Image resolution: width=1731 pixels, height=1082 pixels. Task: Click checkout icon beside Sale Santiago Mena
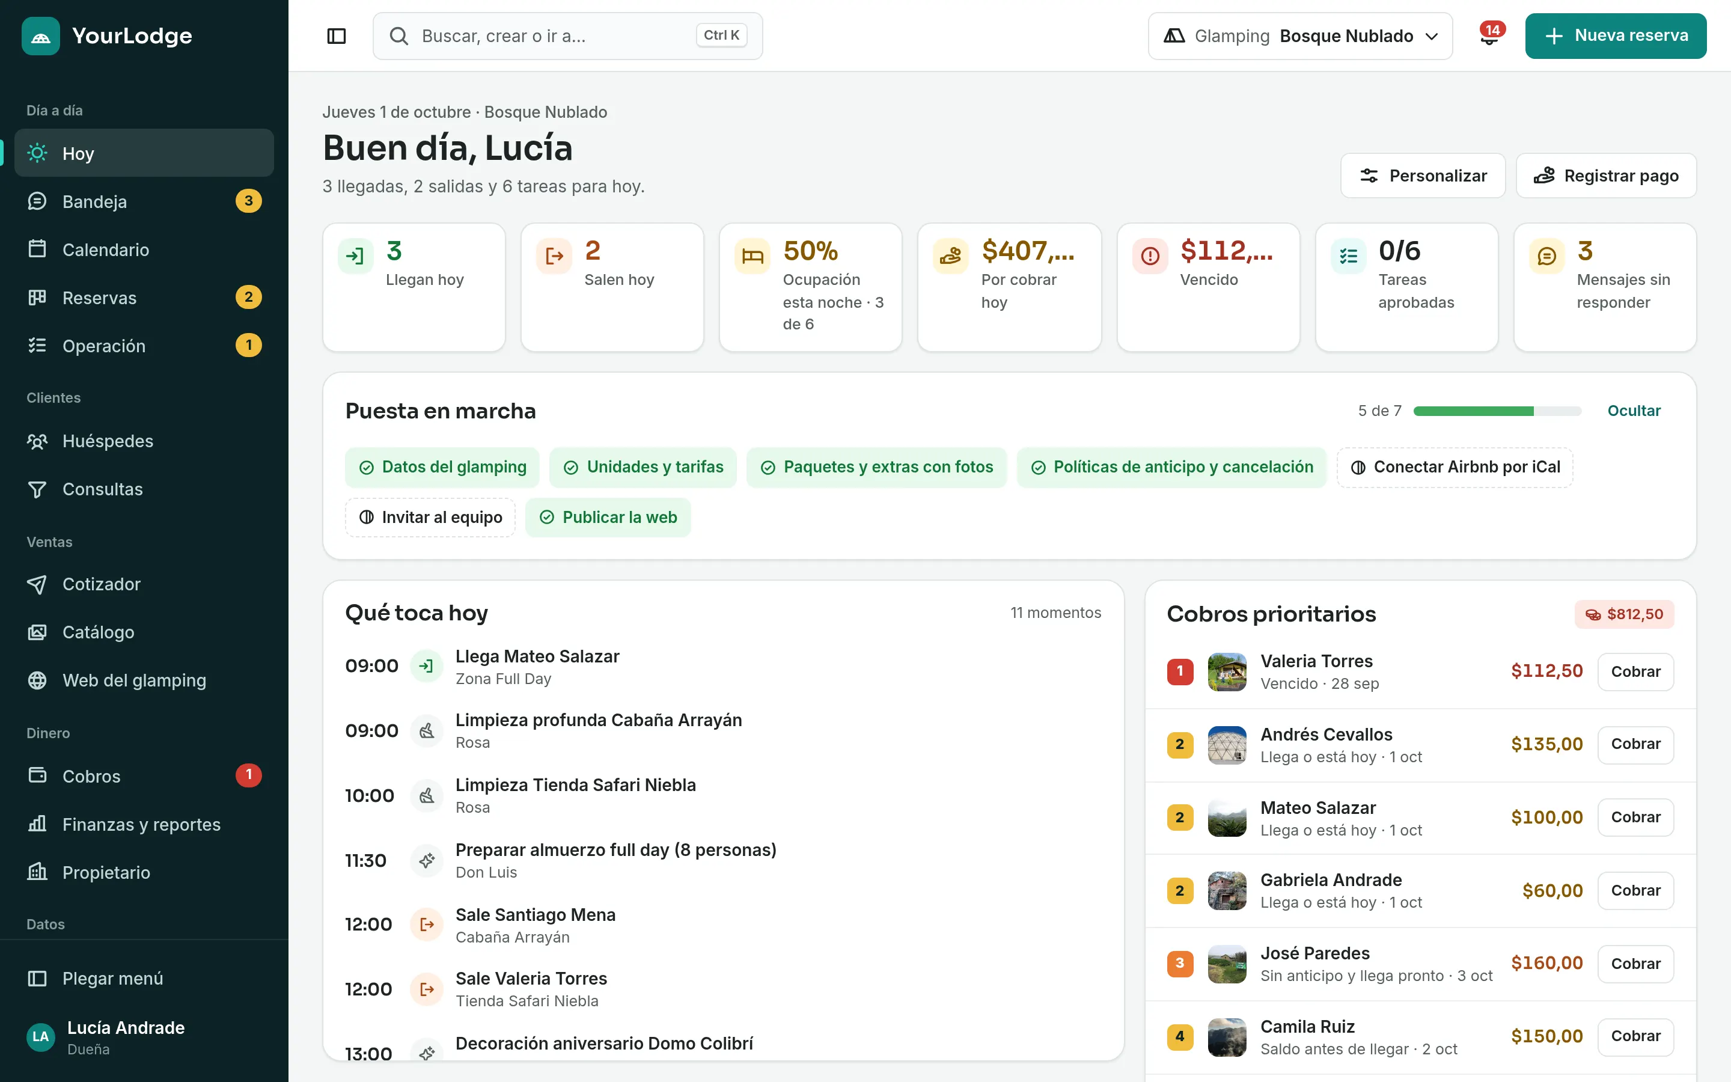point(427,925)
